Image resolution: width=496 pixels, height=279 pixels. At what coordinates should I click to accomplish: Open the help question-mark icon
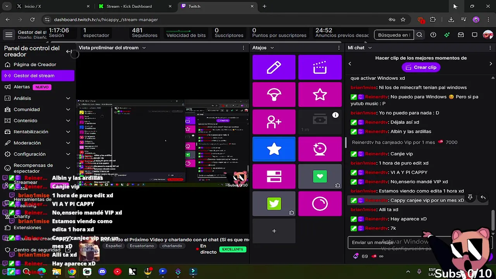[x=433, y=35]
